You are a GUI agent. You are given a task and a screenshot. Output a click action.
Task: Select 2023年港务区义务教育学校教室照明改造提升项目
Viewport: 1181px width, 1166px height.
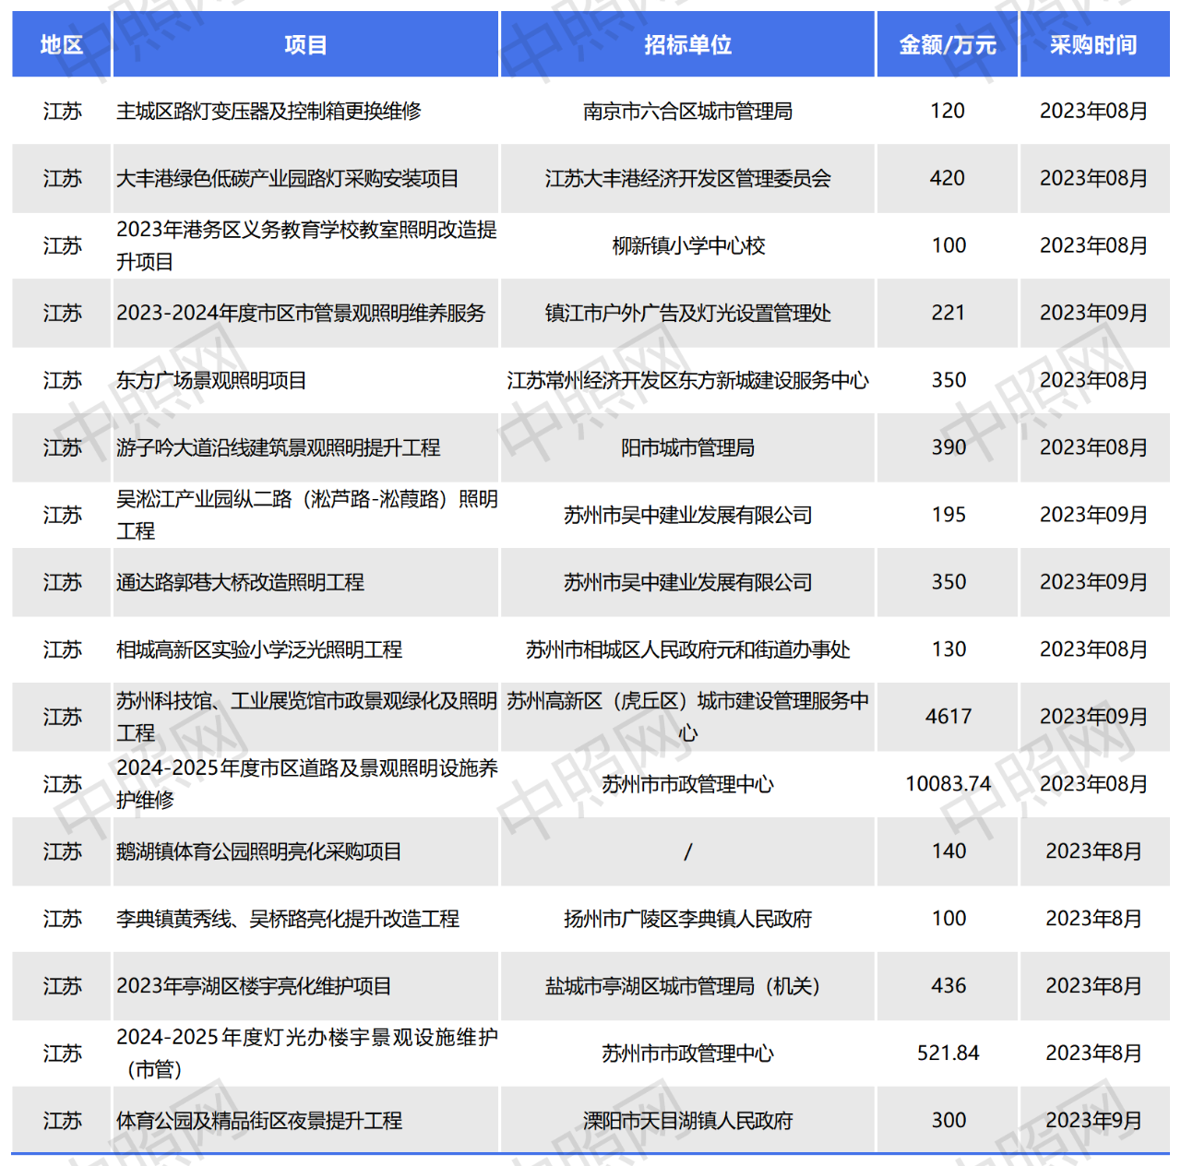[306, 245]
